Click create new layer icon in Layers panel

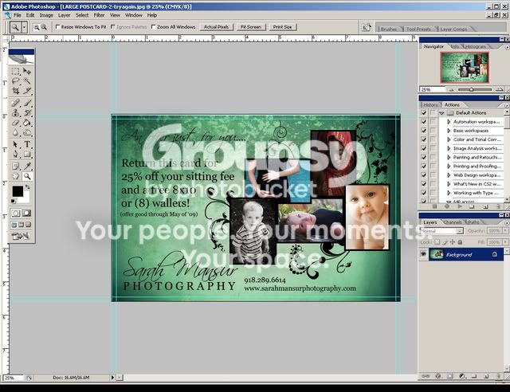(x=486, y=376)
